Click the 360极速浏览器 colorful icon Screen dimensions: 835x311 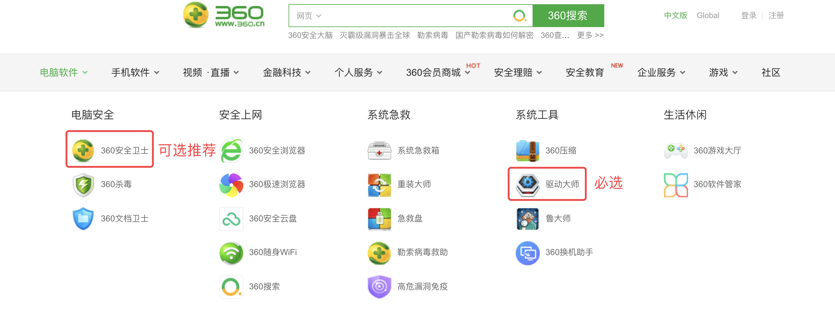(231, 185)
